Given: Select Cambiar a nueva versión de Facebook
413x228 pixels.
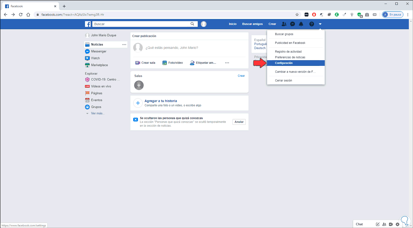Looking at the screenshot, I should point(296,72).
